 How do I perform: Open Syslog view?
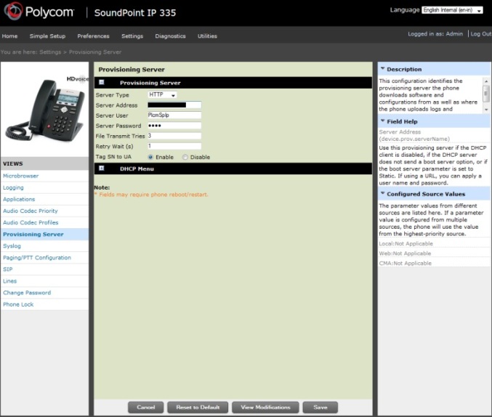[12, 246]
